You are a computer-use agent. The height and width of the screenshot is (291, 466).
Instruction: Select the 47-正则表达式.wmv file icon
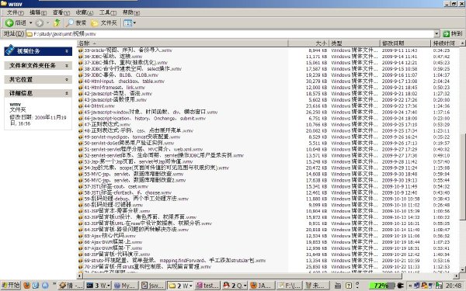coord(81,124)
